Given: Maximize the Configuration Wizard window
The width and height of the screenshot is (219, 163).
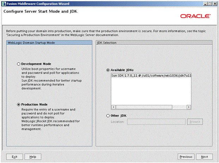Looking at the screenshot, I should coord(210,4).
